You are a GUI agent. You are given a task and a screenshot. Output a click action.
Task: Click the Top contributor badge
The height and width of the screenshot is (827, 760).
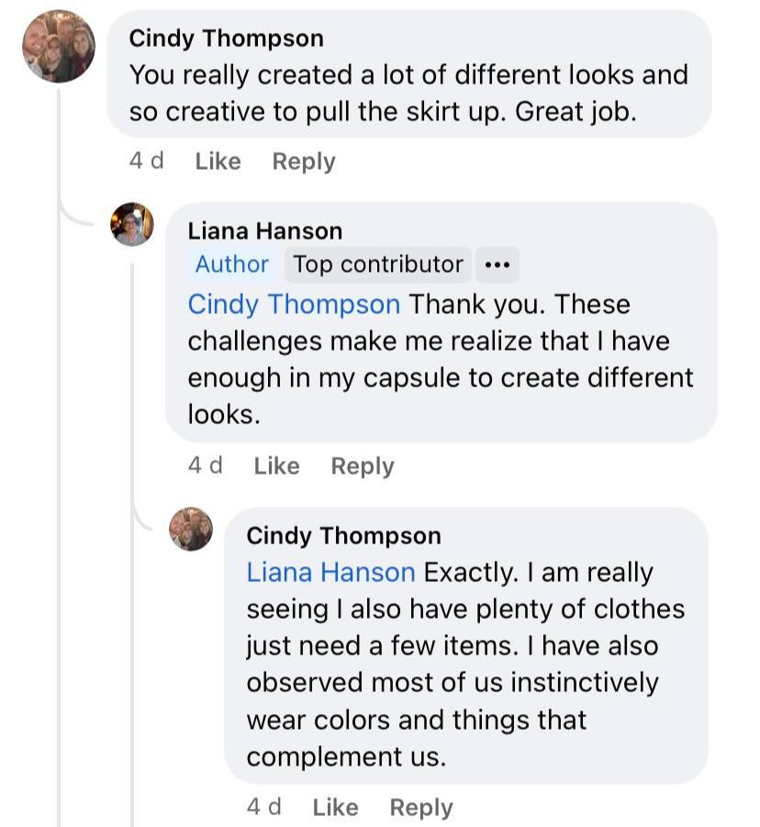tap(378, 264)
